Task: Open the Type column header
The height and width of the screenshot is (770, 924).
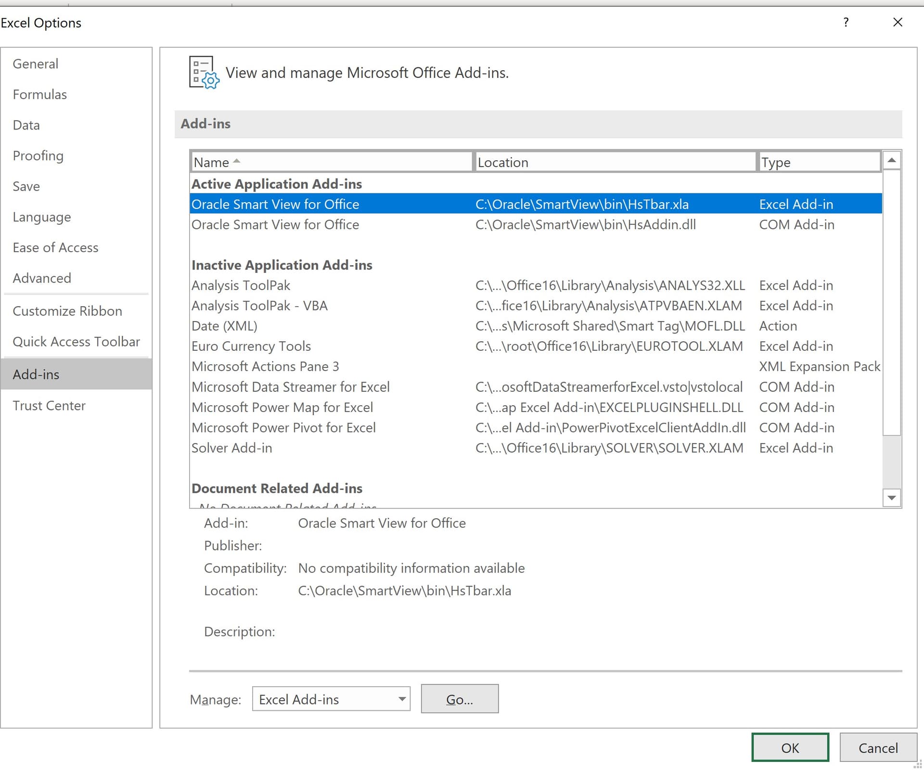Action: (818, 162)
